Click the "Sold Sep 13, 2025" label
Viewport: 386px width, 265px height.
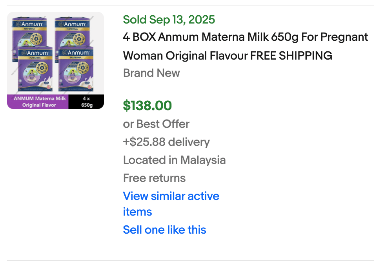[x=169, y=20]
